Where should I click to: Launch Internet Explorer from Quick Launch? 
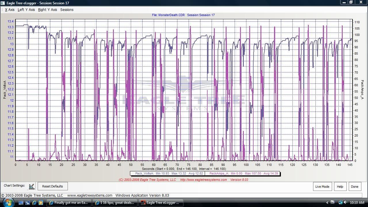point(34,203)
